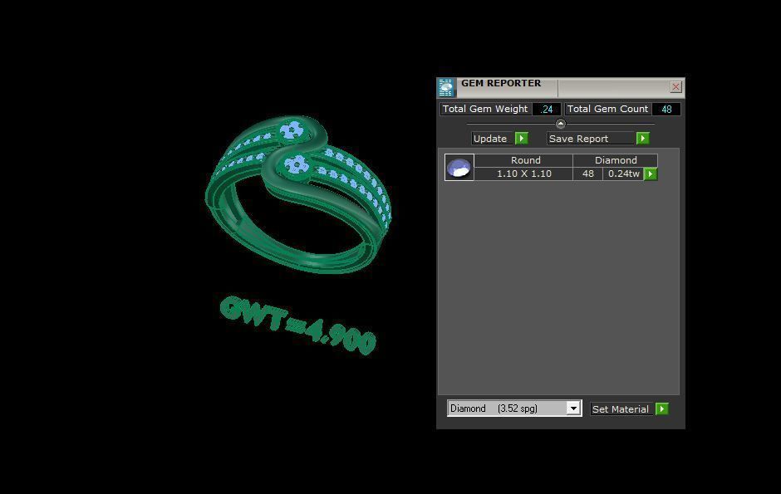Viewport: 781px width, 494px height.
Task: Click the Update green arrow button
Action: 521,139
